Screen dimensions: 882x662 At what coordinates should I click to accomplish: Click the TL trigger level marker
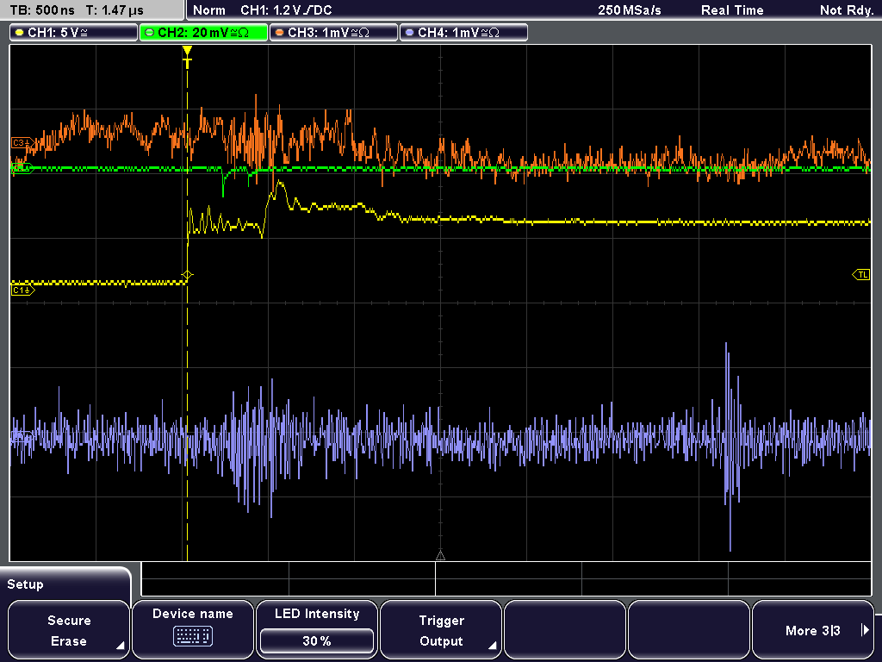pyautogui.click(x=861, y=275)
